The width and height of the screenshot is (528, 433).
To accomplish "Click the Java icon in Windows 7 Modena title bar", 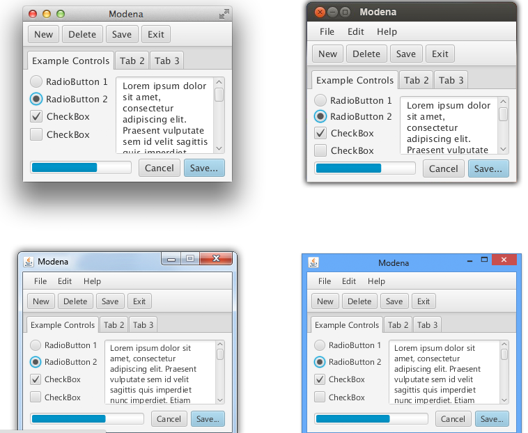I will [x=29, y=262].
